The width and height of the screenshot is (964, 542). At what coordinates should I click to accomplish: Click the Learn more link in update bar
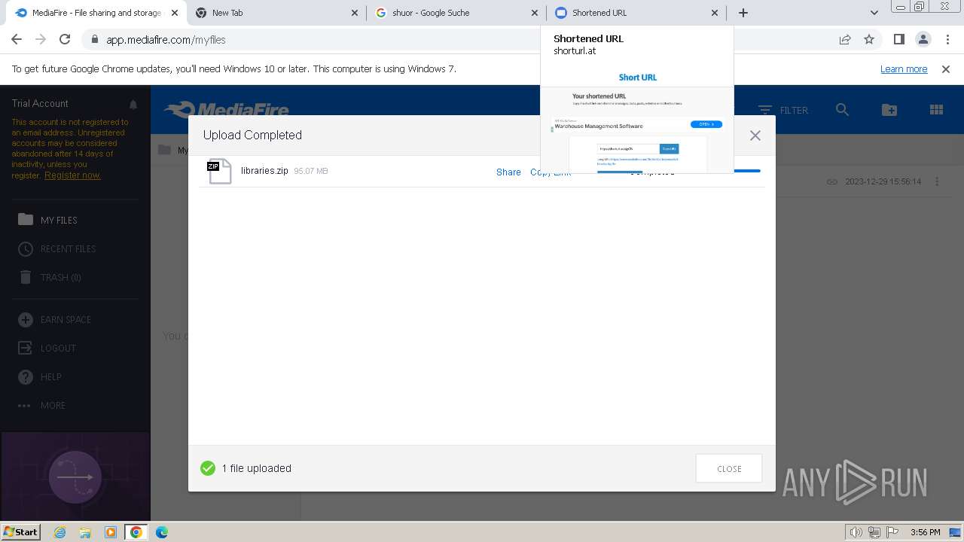click(904, 69)
